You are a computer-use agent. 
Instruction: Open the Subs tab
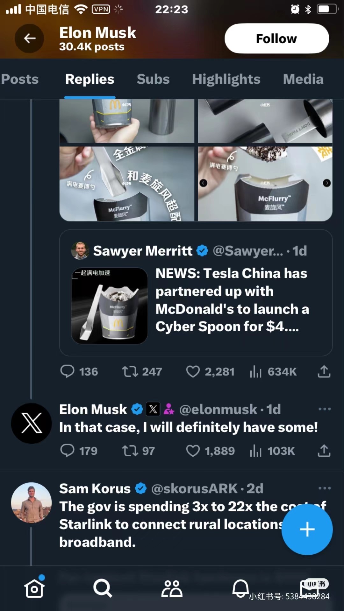[x=153, y=79]
